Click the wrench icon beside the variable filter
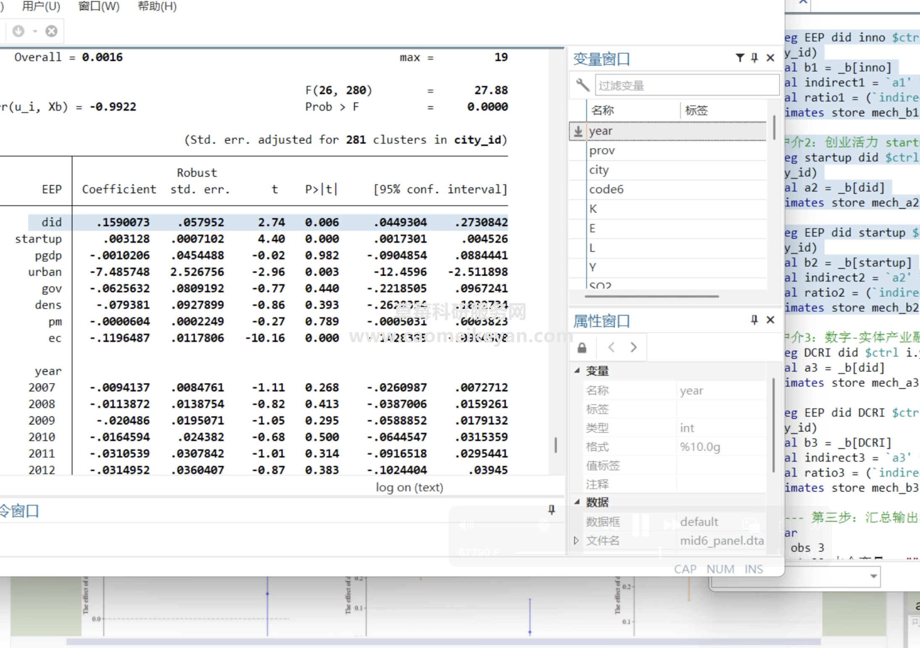Image resolution: width=920 pixels, height=648 pixels. click(x=582, y=85)
